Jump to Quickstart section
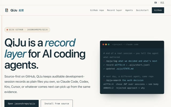The height and width of the screenshot is (107, 171). point(142,10)
